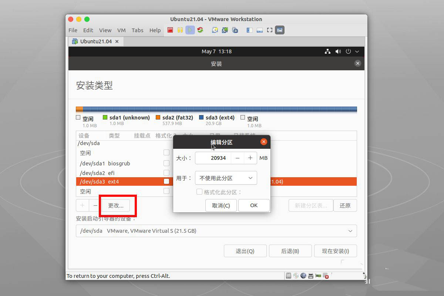The image size is (444, 296).
Task: Click the globe network status bar icon
Action: 303,276
